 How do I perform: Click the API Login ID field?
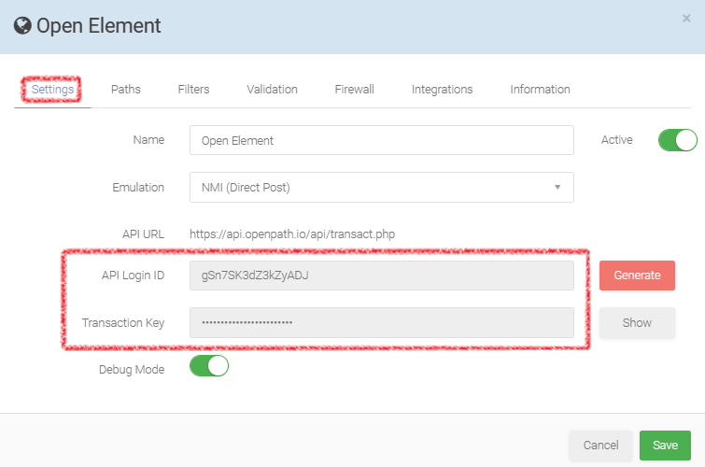pyautogui.click(x=381, y=276)
